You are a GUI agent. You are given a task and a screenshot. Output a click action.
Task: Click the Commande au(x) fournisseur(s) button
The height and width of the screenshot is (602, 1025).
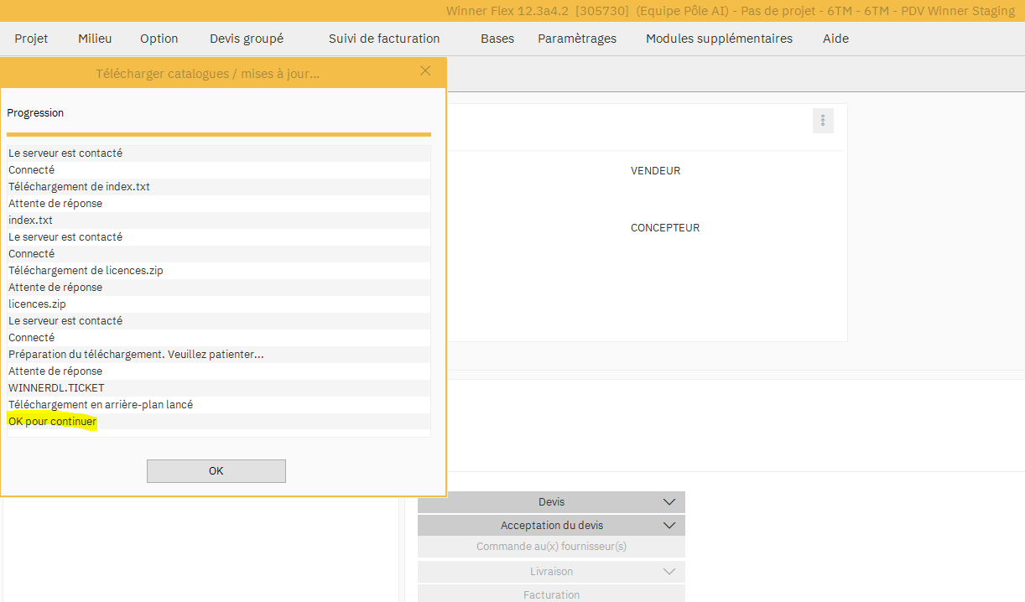551,547
